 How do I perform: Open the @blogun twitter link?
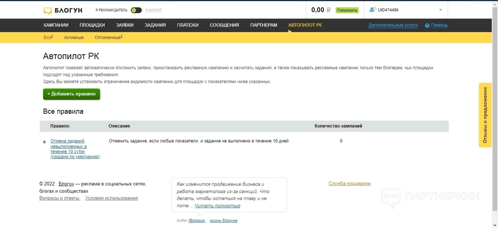[197, 220]
